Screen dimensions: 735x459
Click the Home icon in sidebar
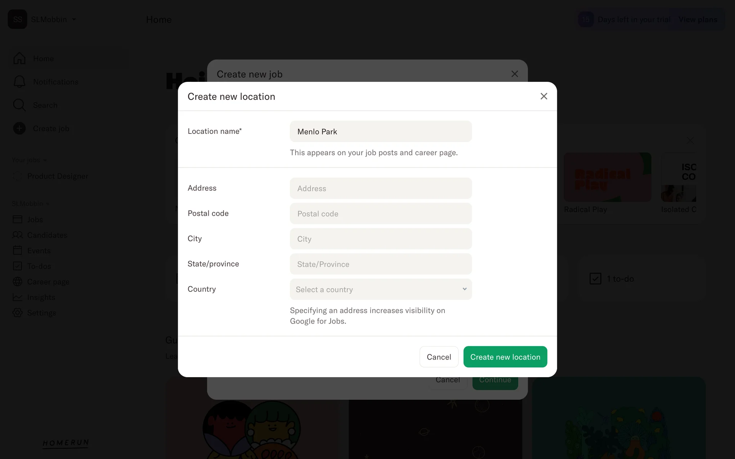point(19,59)
